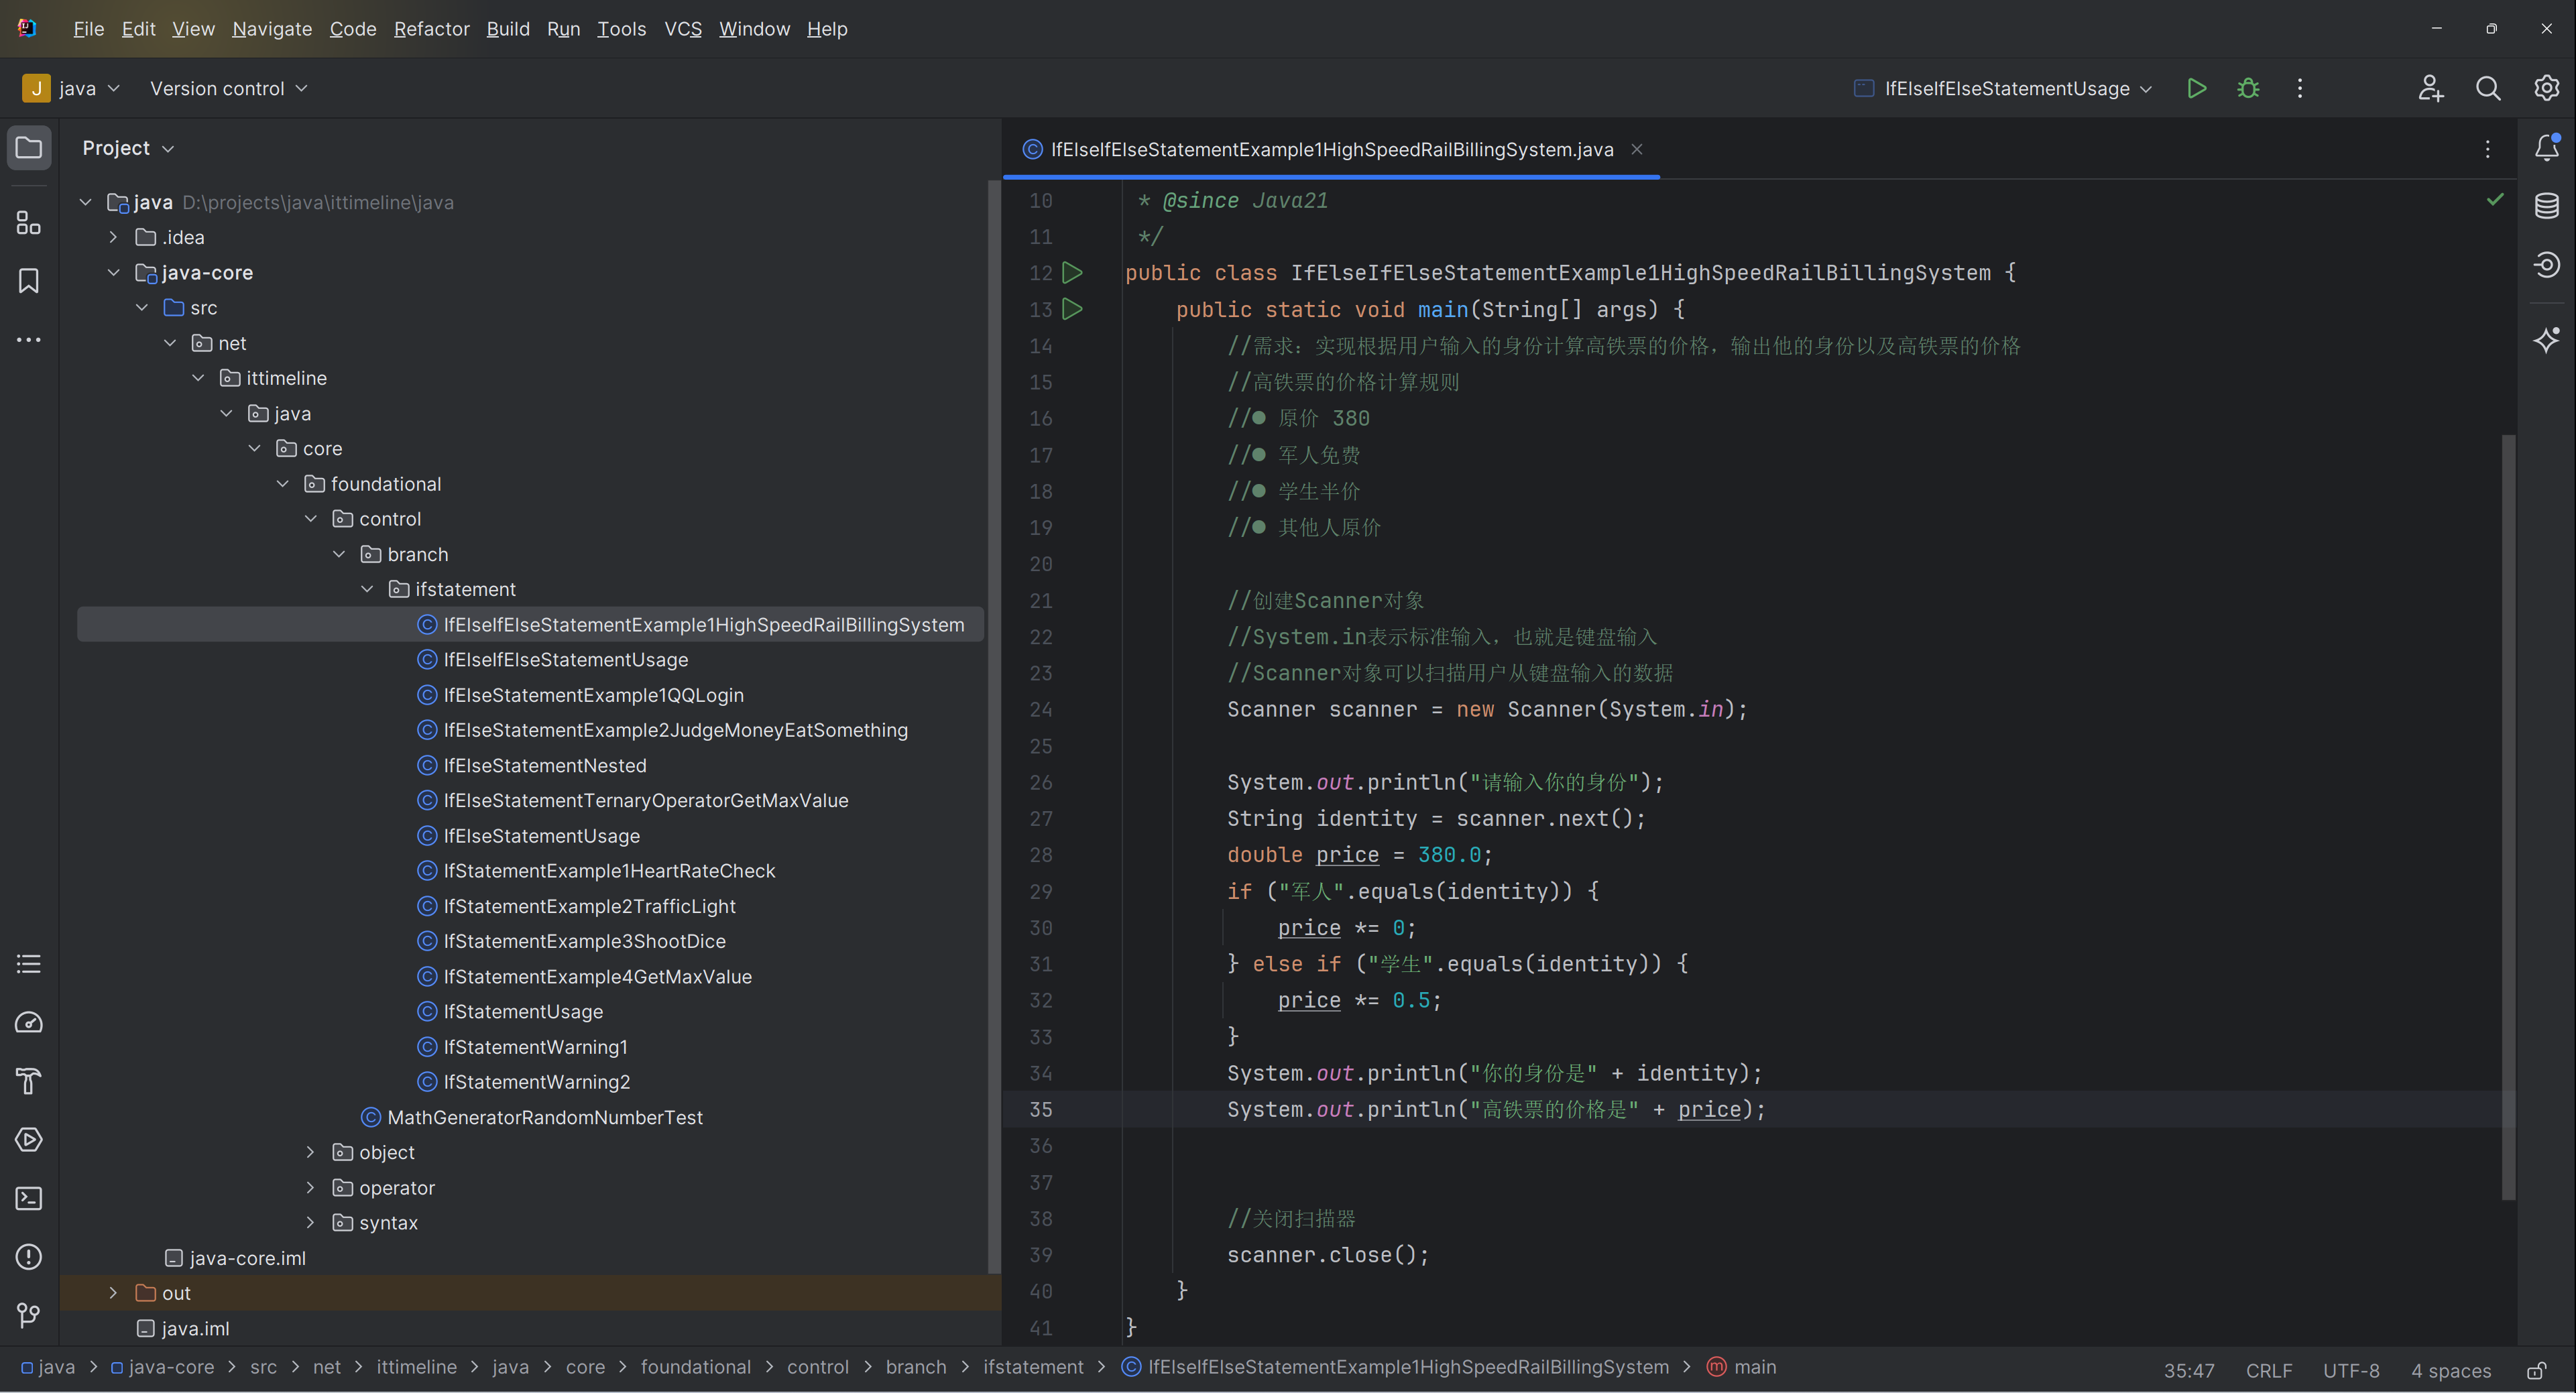Expand the object package
The width and height of the screenshot is (2576, 1393).
click(x=310, y=1152)
